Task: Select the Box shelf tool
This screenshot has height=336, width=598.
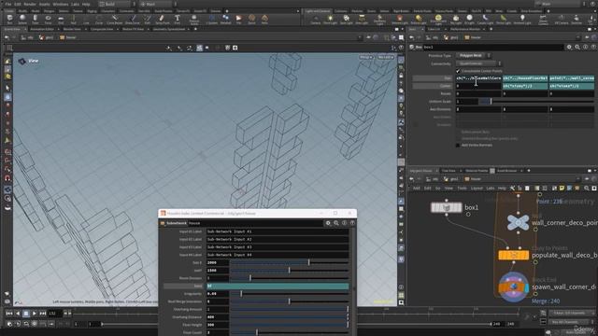Action: click(9, 19)
